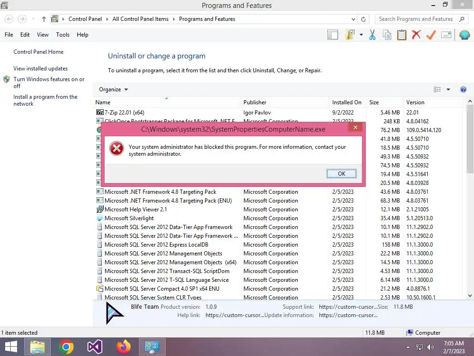Select Microsoft SQL Server 2012 Management Objects (x64)
This screenshot has height=356, width=474.
pyautogui.click(x=279, y=262)
